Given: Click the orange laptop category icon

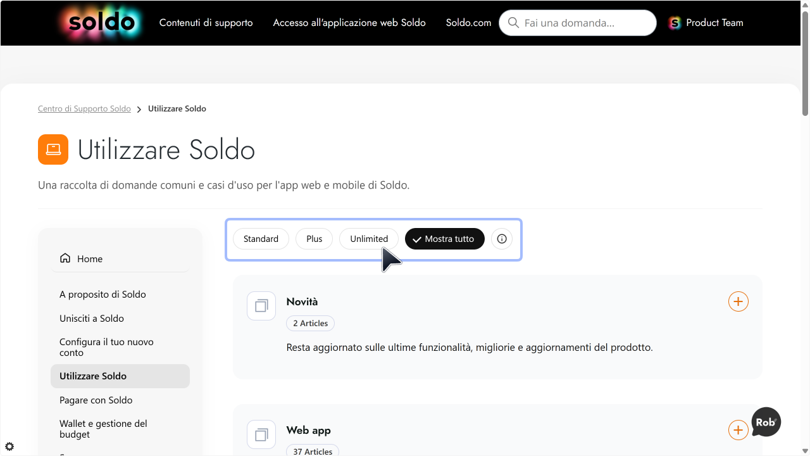Looking at the screenshot, I should (x=53, y=149).
